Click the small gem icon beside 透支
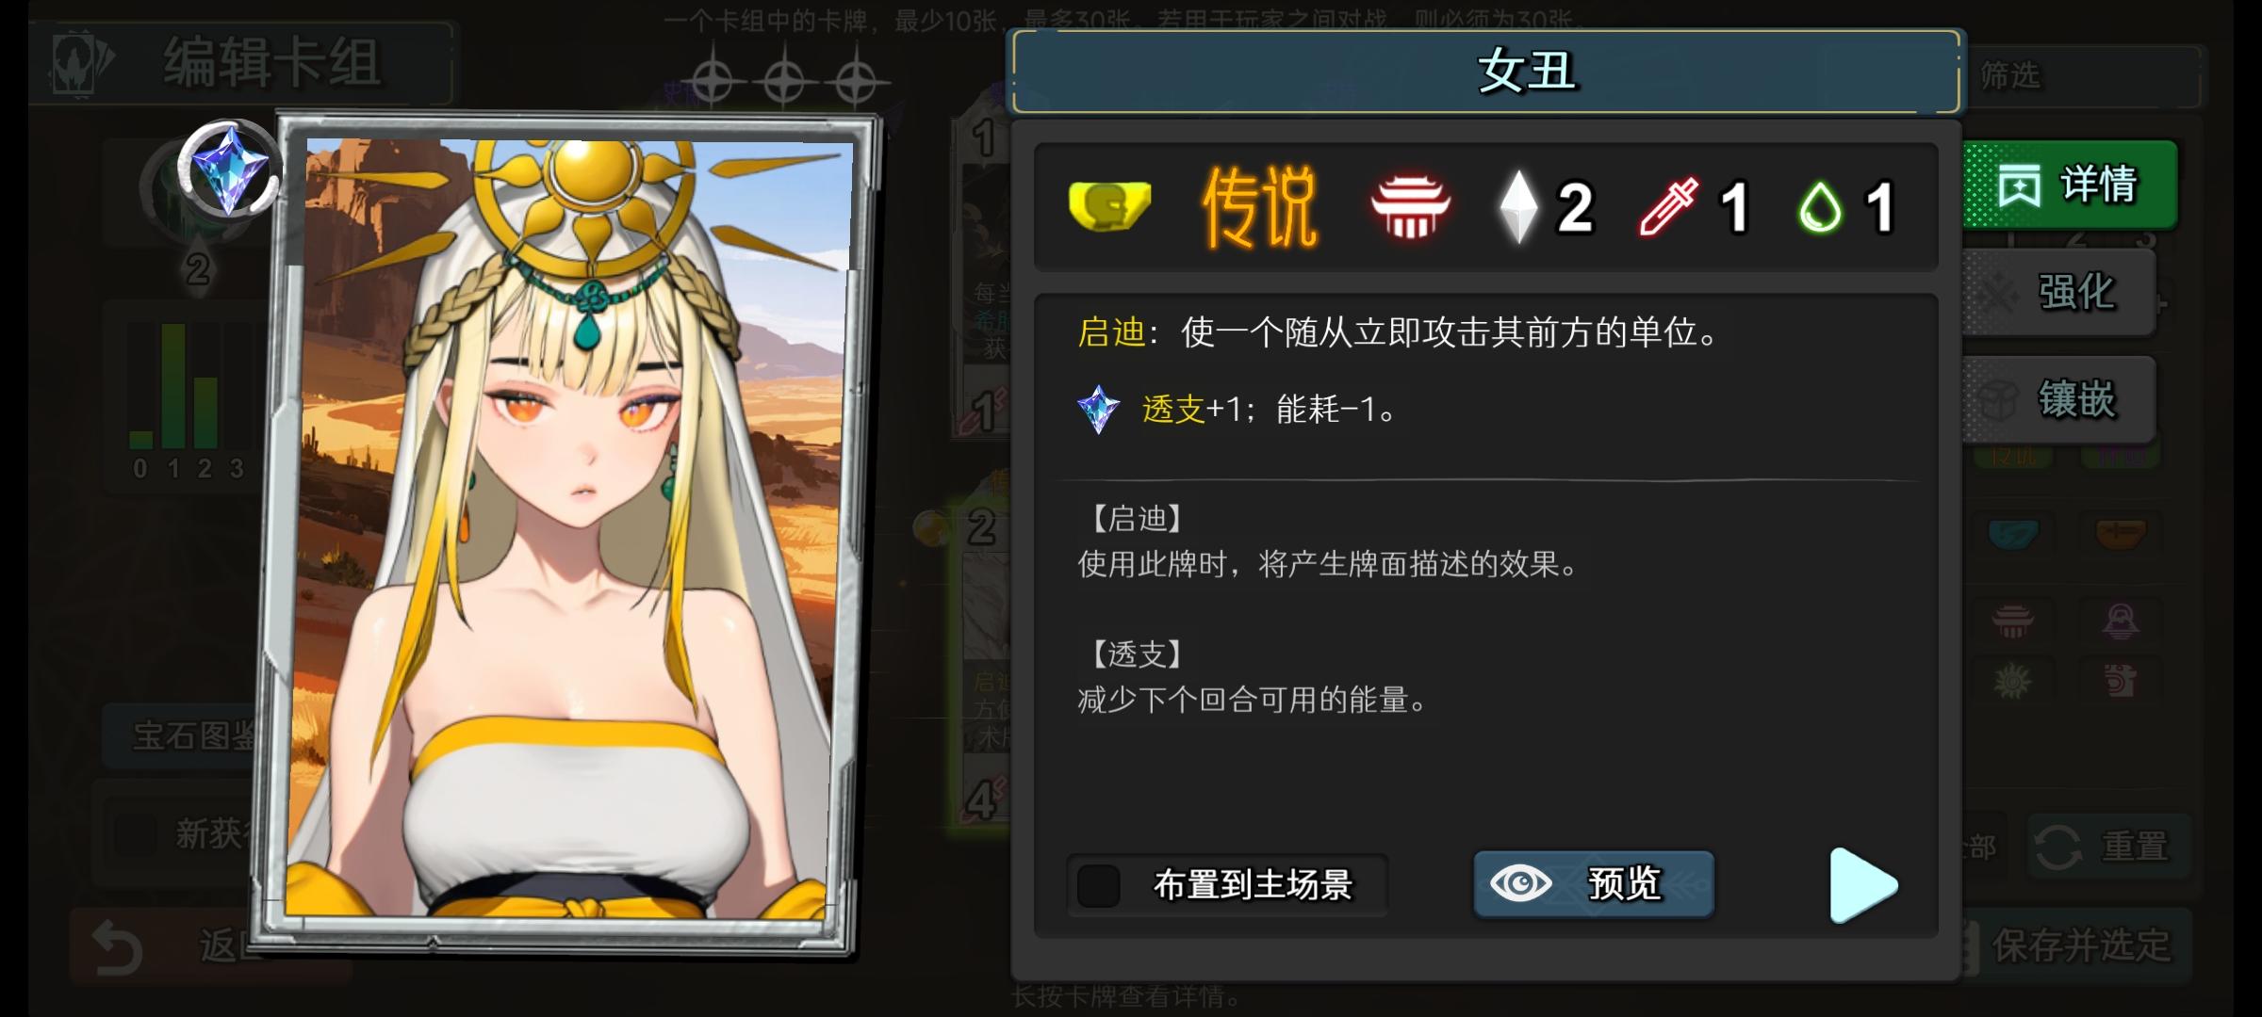 tap(1098, 410)
